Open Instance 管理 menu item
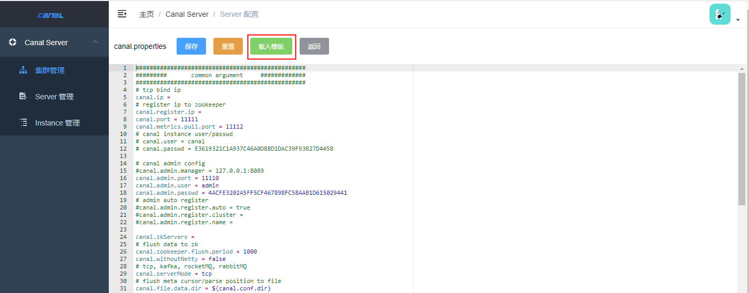 [57, 123]
